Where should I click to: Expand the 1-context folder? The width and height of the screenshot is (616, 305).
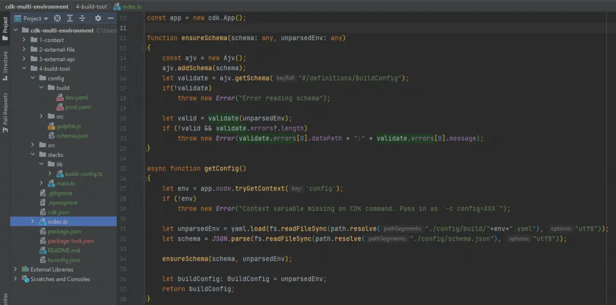pyautogui.click(x=25, y=40)
